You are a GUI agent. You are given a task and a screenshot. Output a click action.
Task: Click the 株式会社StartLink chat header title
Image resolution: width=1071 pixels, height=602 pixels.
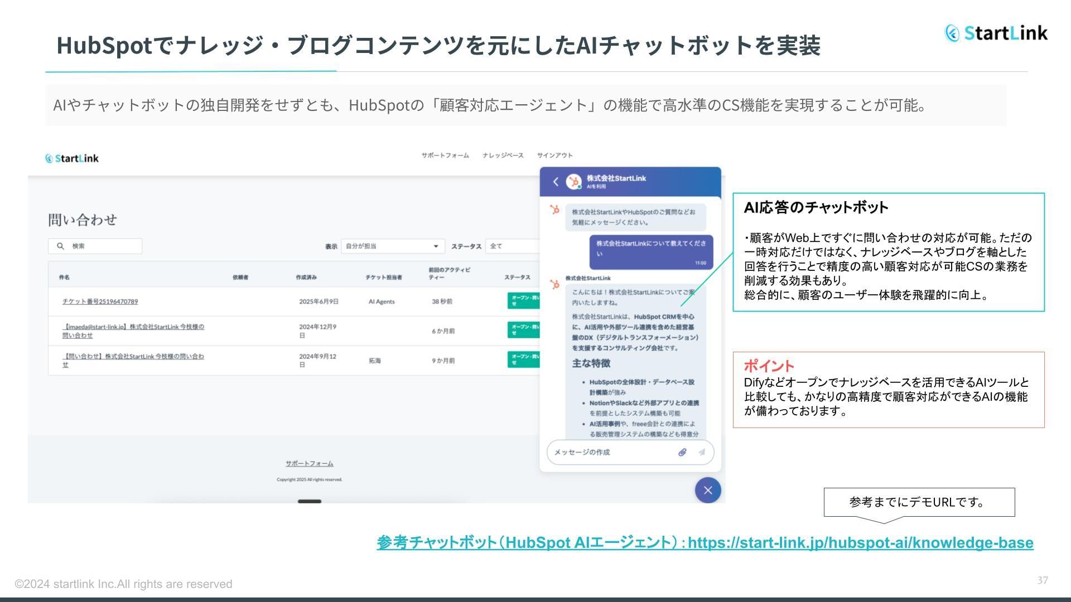pyautogui.click(x=616, y=178)
